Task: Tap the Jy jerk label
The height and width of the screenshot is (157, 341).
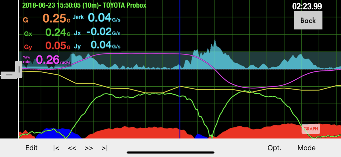Action: click(77, 46)
